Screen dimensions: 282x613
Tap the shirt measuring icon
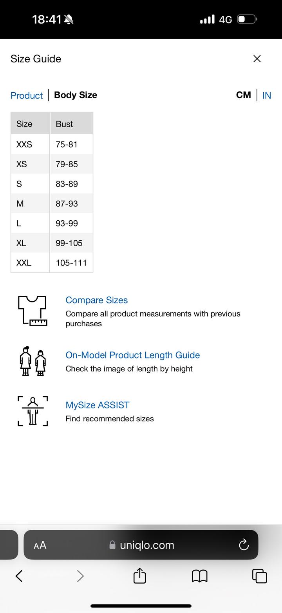pos(33,310)
